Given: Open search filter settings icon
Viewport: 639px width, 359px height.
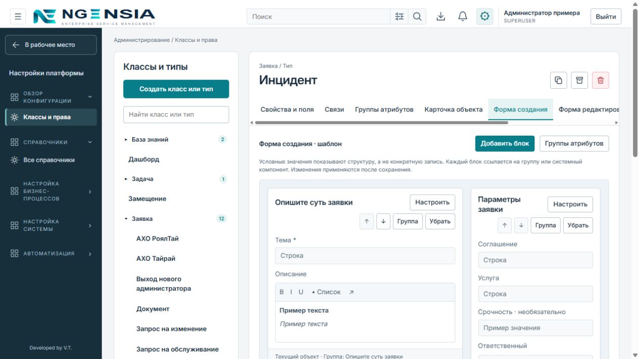Looking at the screenshot, I should point(399,17).
